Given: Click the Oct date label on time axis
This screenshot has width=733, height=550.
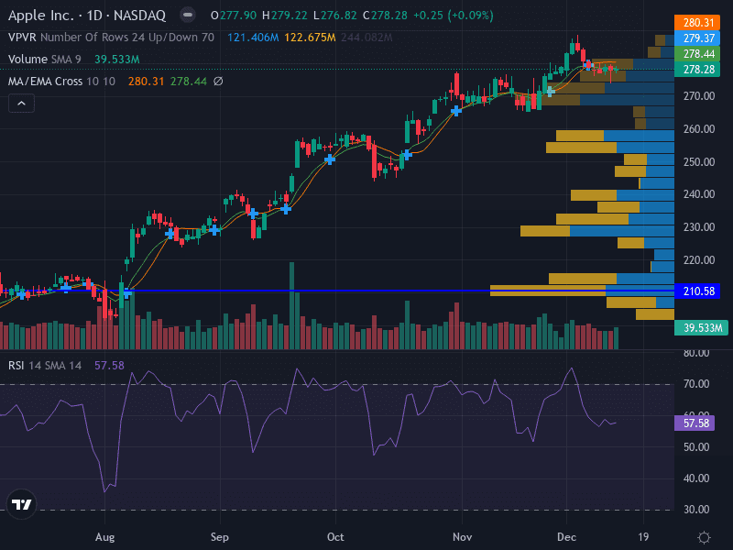Looking at the screenshot, I should [335, 537].
